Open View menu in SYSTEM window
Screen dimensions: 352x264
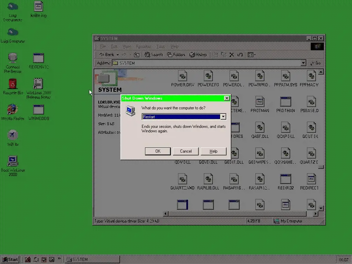[x=127, y=46]
